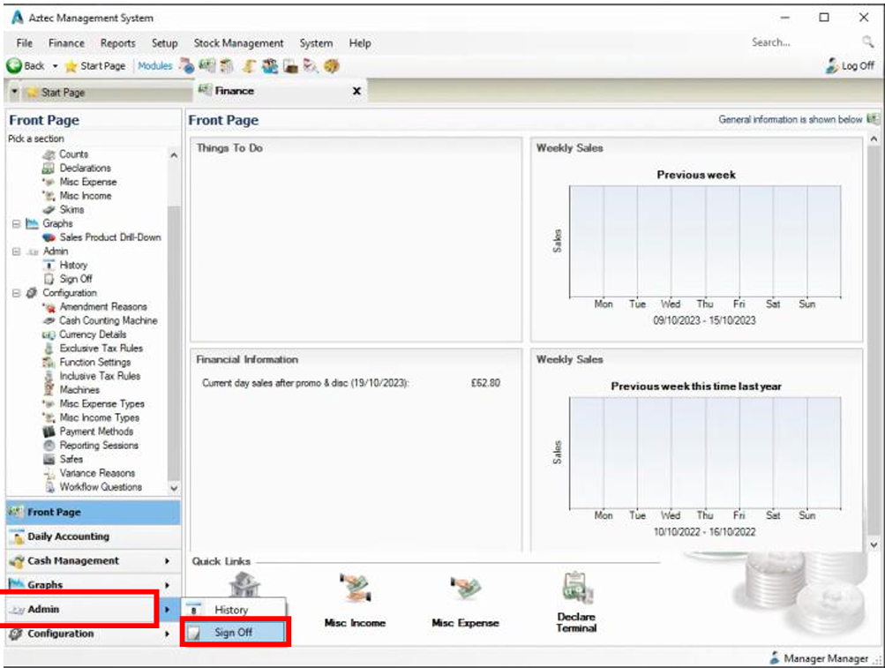Collapse the Configuration tree node
The height and width of the screenshot is (668, 885).
click(16, 293)
